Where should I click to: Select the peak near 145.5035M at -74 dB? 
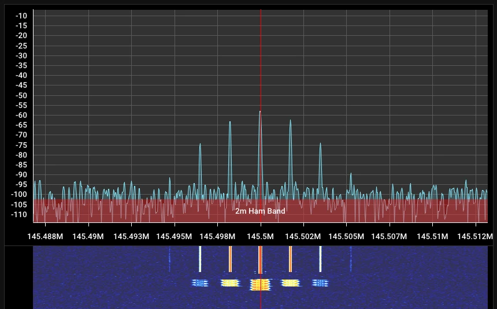click(320, 144)
